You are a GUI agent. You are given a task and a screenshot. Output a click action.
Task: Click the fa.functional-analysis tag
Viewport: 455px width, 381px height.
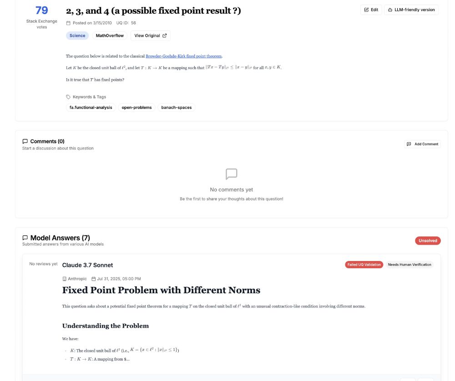coord(91,107)
